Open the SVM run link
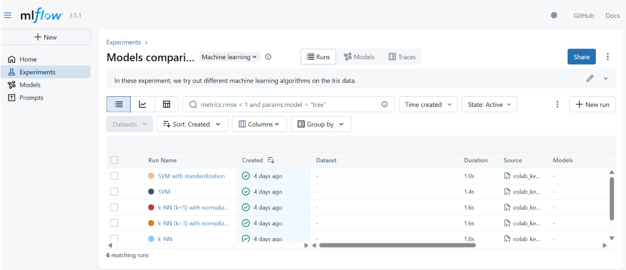Viewport: 626px width, 270px height. pyautogui.click(x=164, y=192)
